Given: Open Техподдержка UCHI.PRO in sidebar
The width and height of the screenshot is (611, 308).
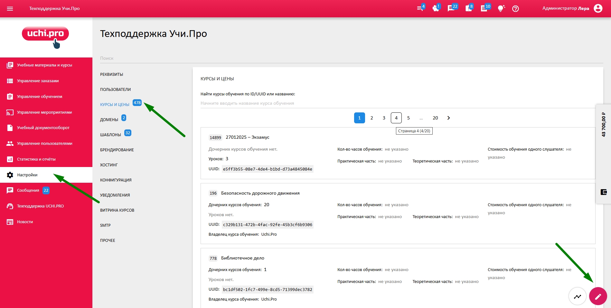Looking at the screenshot, I should 46,206.
